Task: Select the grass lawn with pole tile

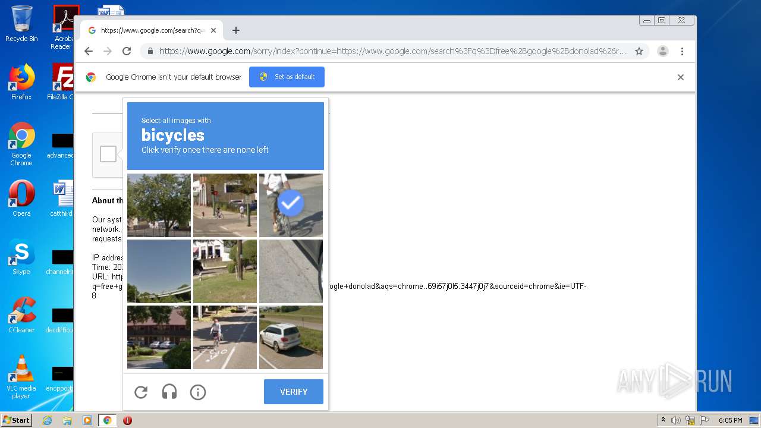Action: (225, 271)
